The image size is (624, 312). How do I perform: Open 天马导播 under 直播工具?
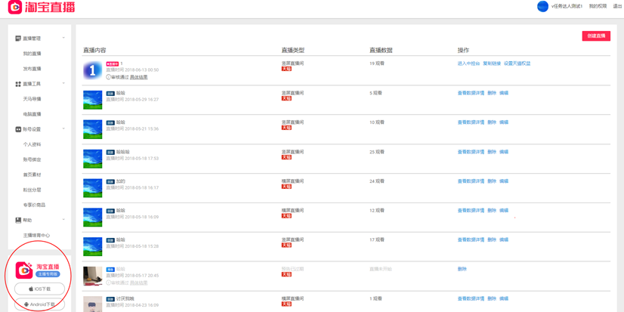point(32,99)
